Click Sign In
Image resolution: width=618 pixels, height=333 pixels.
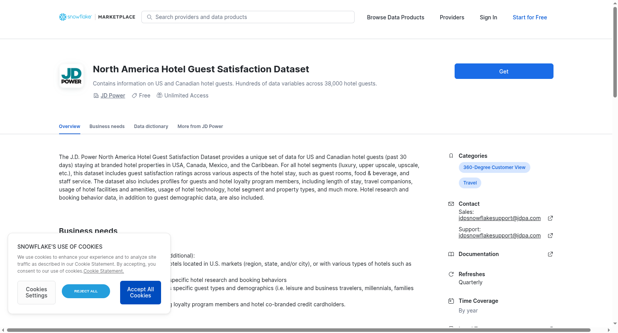(x=488, y=17)
